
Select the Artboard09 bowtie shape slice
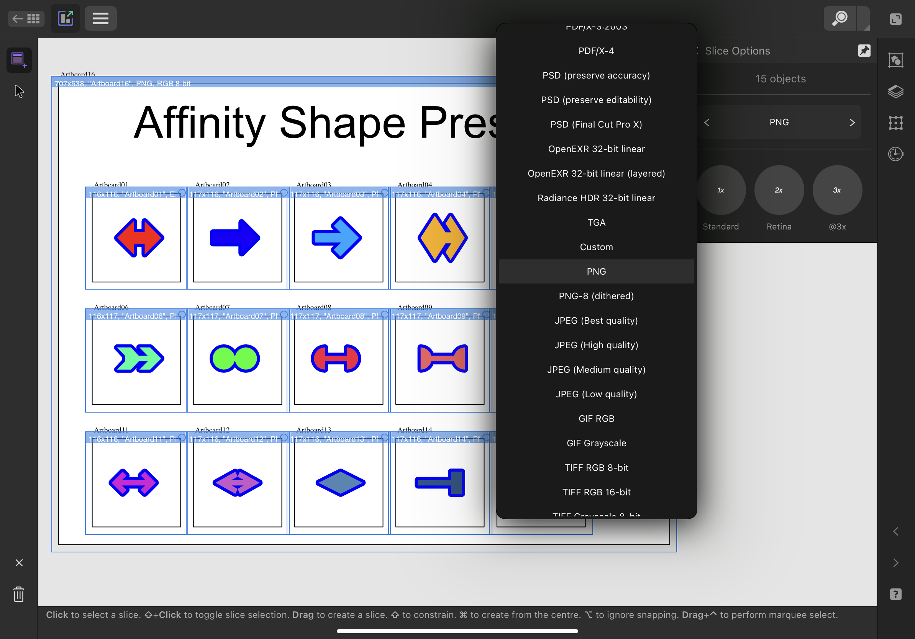pyautogui.click(x=442, y=358)
